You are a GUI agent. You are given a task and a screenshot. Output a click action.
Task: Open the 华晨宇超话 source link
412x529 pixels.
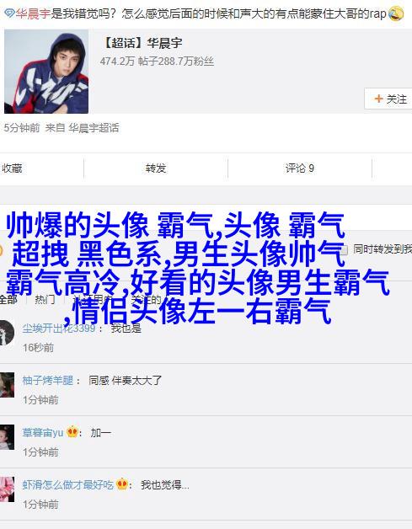click(94, 128)
